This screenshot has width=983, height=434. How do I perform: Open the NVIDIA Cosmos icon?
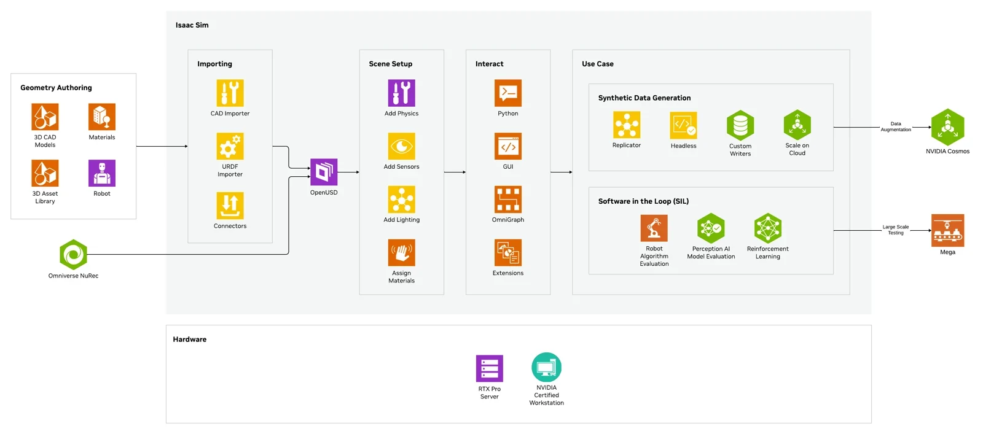pyautogui.click(x=947, y=127)
